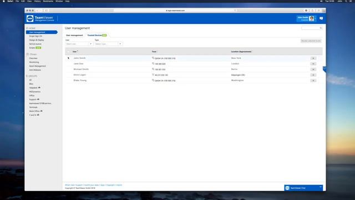
Task: Sort by the User column header
Action: 74,52
